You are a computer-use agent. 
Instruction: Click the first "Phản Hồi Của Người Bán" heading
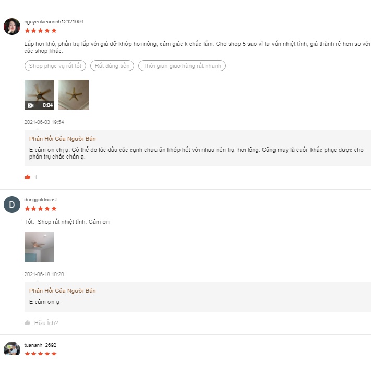pos(63,139)
